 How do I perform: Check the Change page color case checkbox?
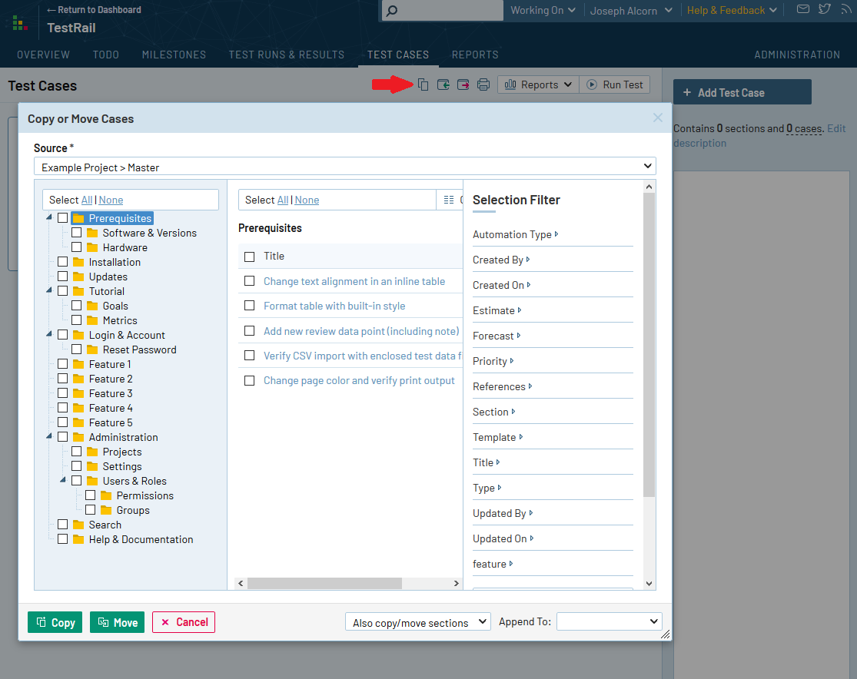click(x=249, y=381)
